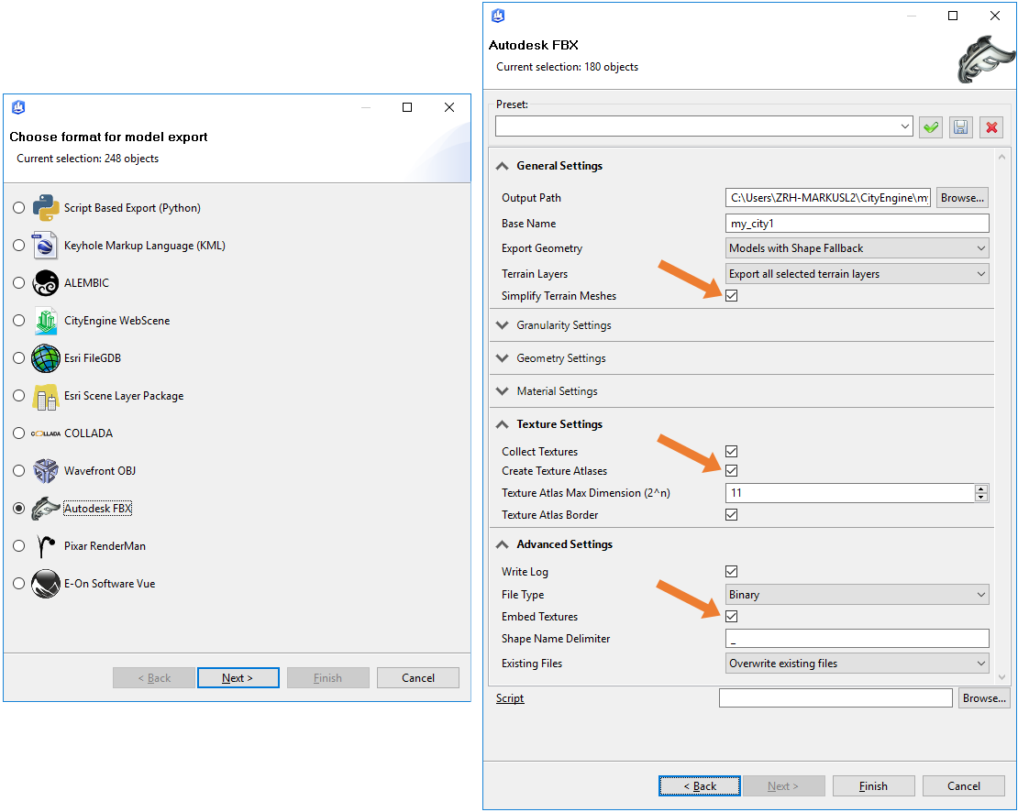Click the Esri FileGDB globe icon

46,358
